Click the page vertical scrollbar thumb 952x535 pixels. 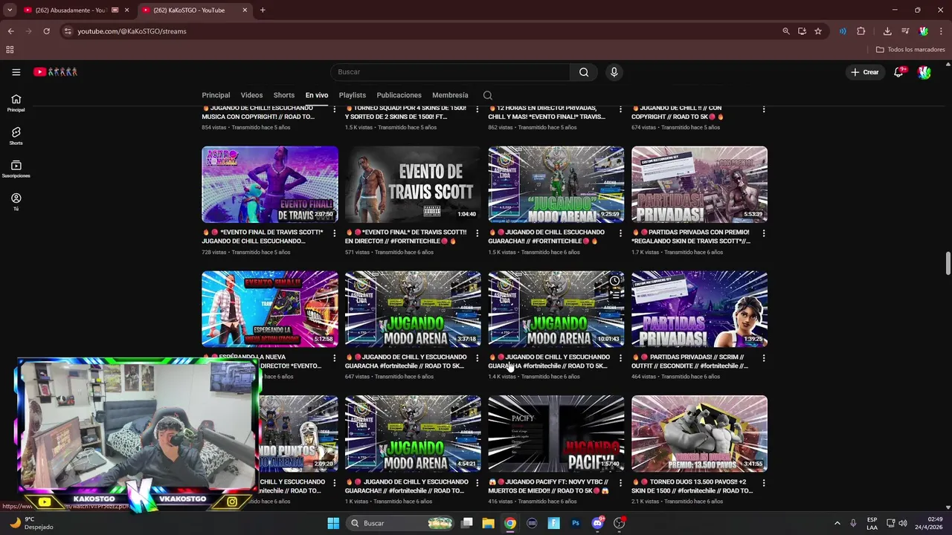pyautogui.click(x=948, y=264)
